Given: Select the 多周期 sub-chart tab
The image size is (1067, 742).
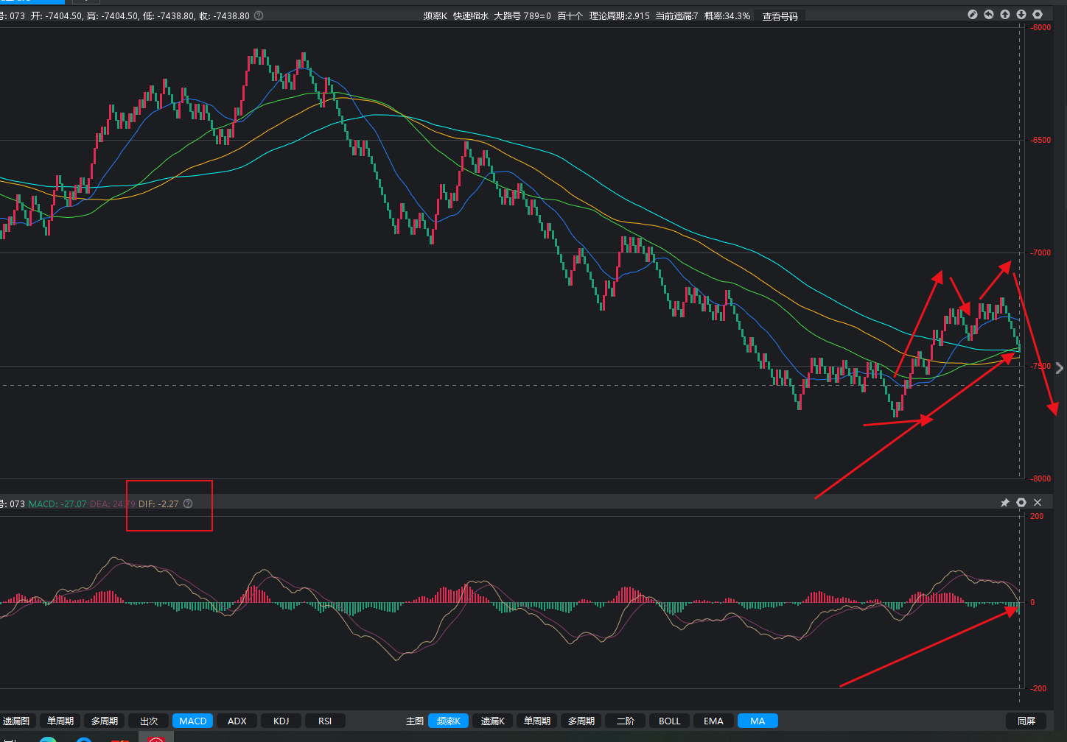Looking at the screenshot, I should (x=105, y=721).
